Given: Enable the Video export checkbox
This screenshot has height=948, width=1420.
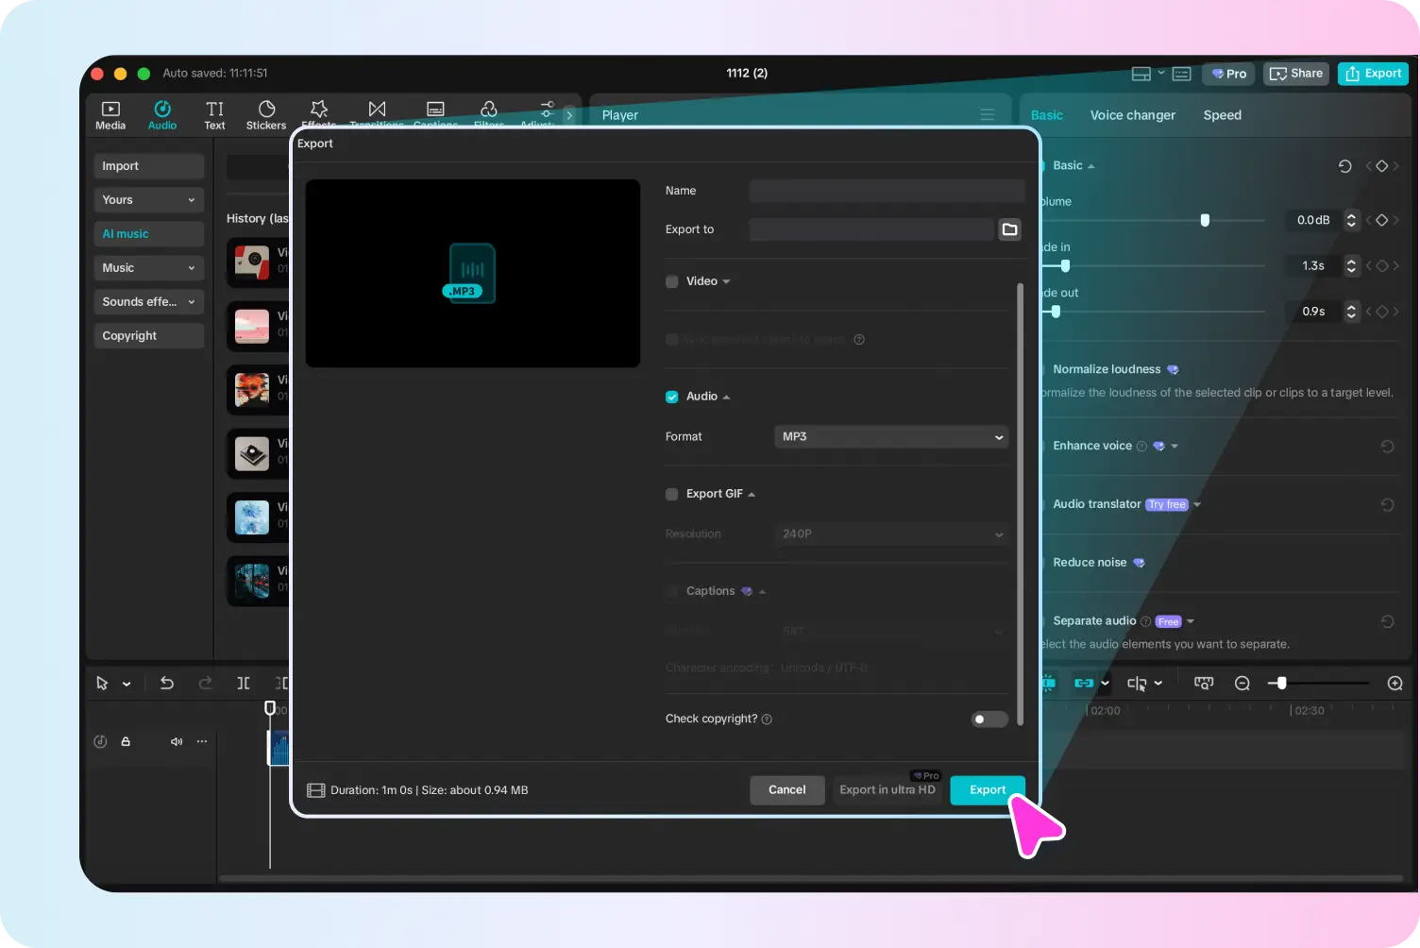Looking at the screenshot, I should (x=671, y=280).
